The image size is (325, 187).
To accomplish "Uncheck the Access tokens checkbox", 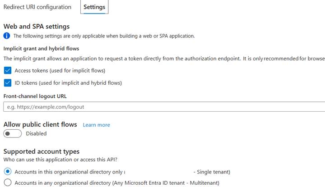I will click(8, 71).
